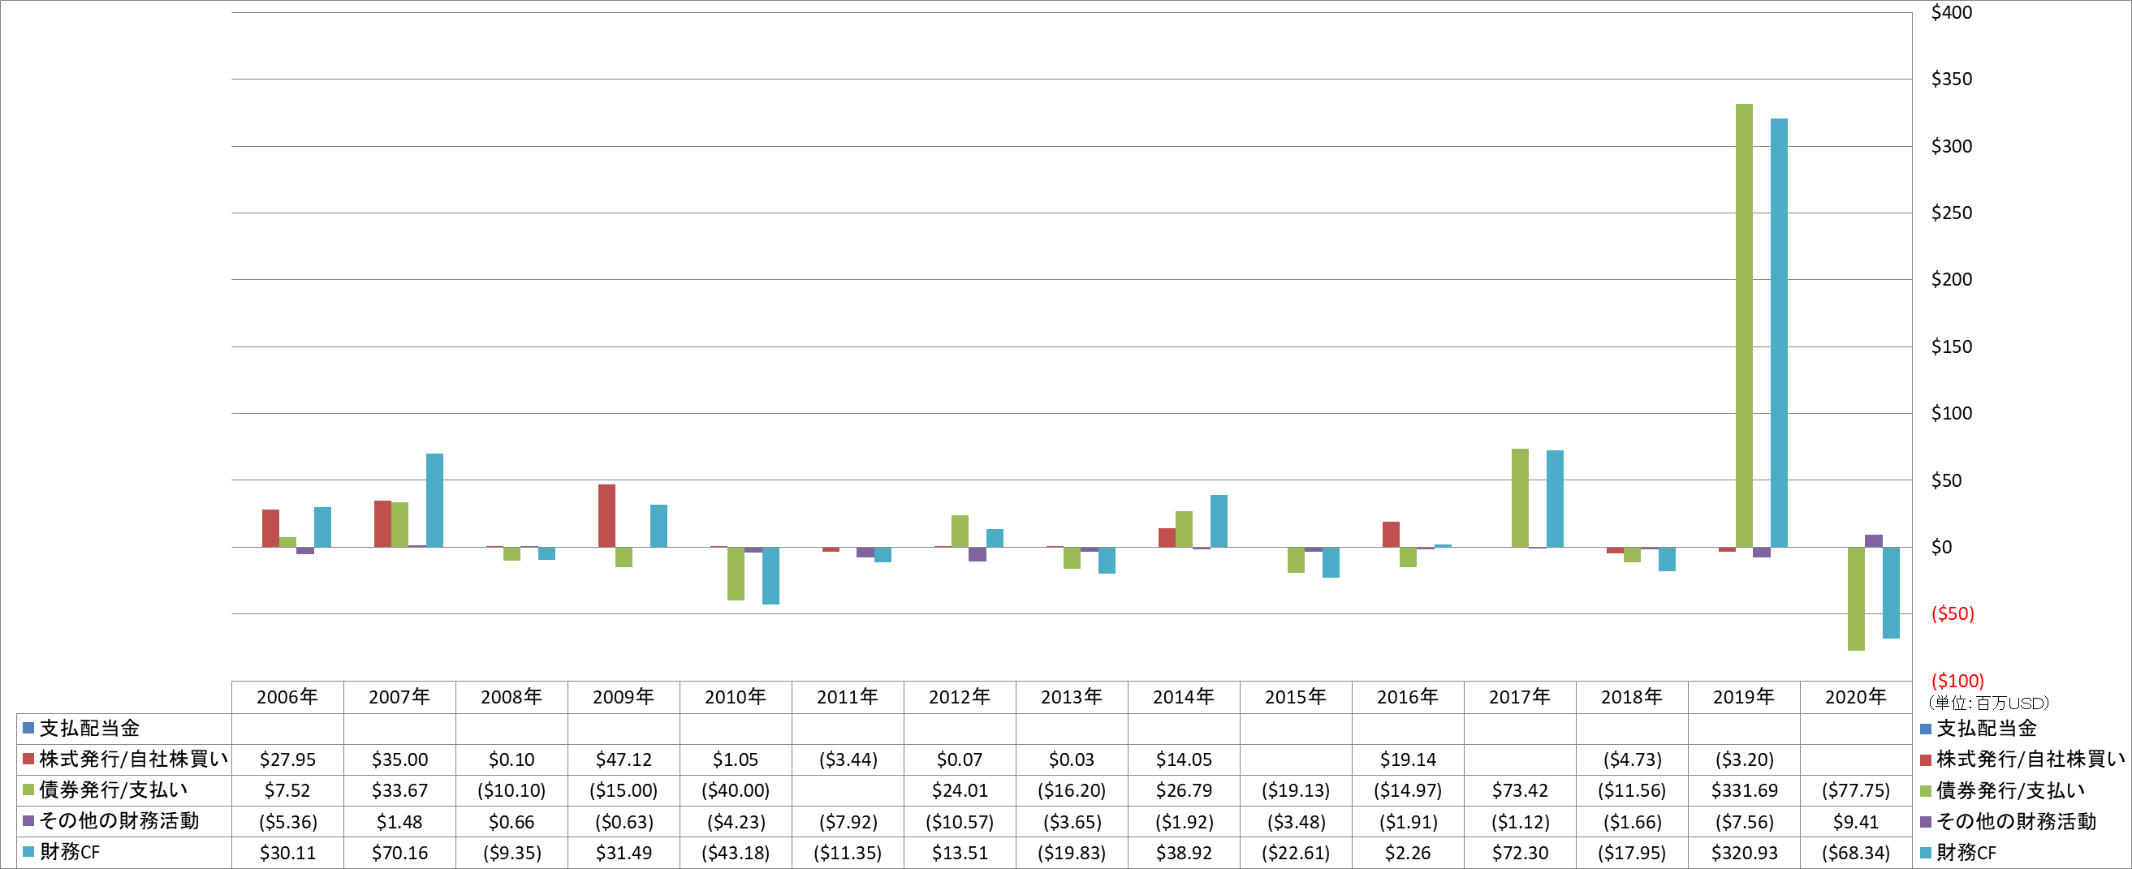Click table cell ($10.57)
The image size is (2132, 869).
(959, 822)
